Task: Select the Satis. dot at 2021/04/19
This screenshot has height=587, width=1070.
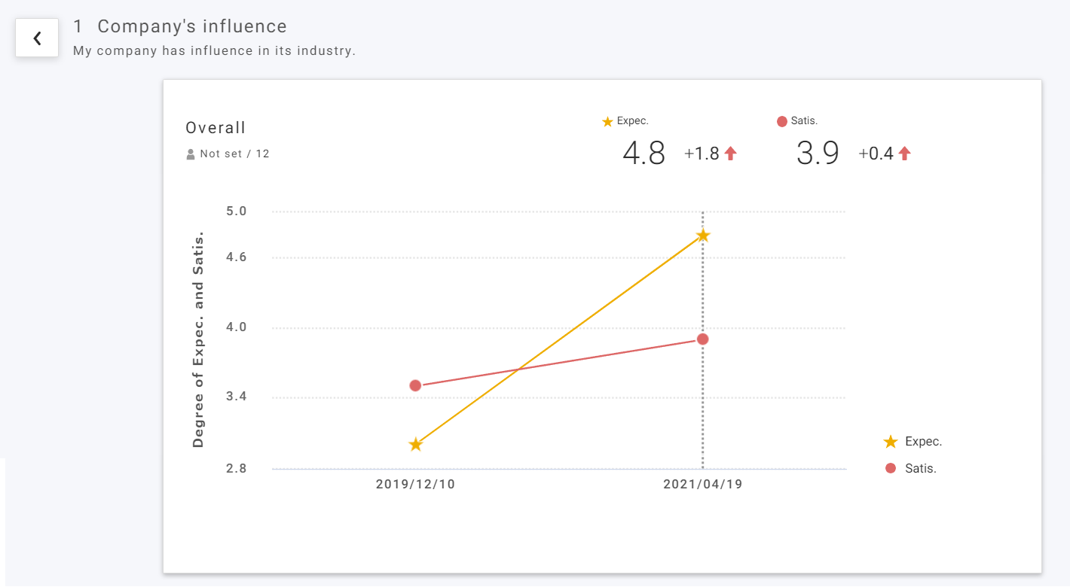Action: pos(702,339)
